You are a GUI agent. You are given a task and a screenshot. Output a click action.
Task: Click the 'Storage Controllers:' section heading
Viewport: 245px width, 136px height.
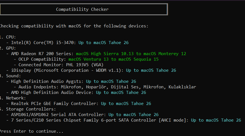coord(31,109)
